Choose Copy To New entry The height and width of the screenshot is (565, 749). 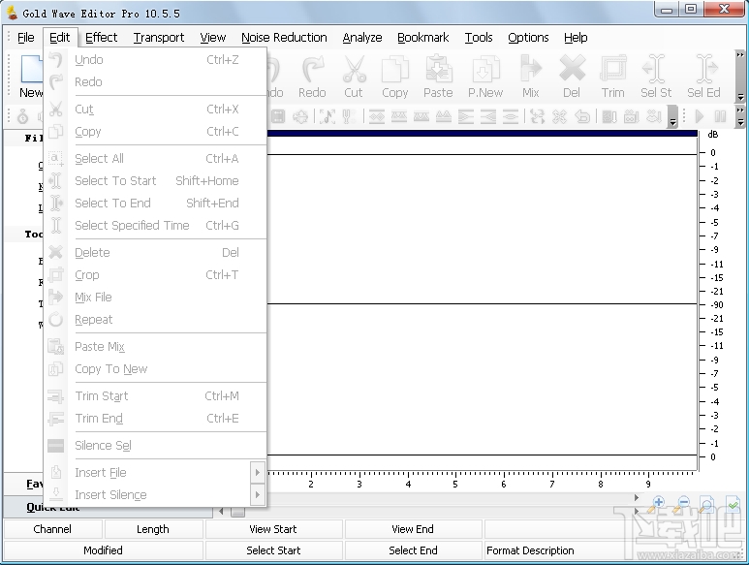155,369
